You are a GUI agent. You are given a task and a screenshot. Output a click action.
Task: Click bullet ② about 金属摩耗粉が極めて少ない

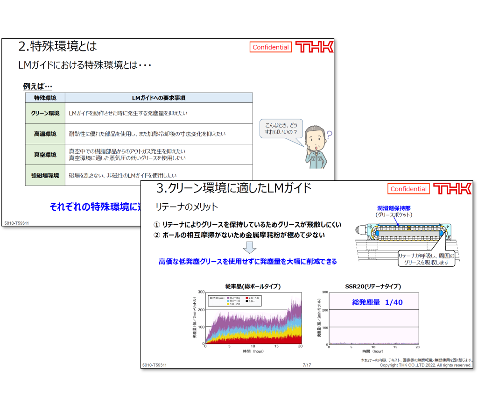point(239,235)
